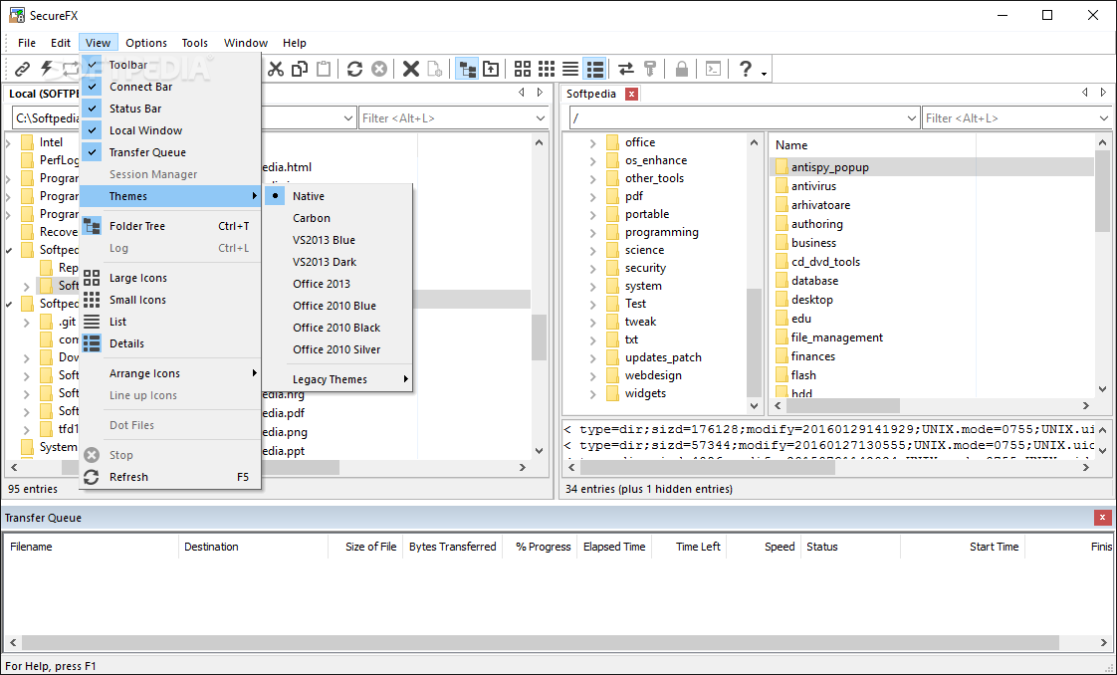Choose the Office 2013 theme
The width and height of the screenshot is (1117, 675).
(x=337, y=284)
